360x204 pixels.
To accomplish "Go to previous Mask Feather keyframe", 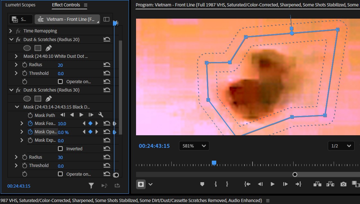I will 84,123.
